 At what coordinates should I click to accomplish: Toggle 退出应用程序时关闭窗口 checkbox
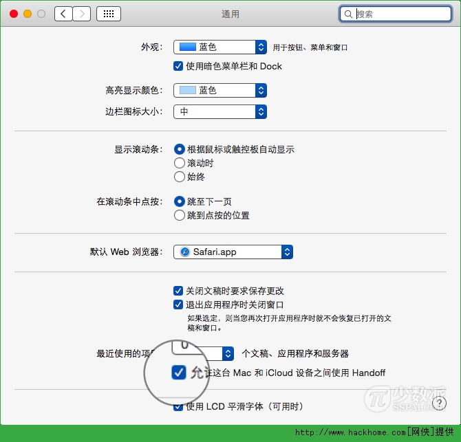point(178,305)
